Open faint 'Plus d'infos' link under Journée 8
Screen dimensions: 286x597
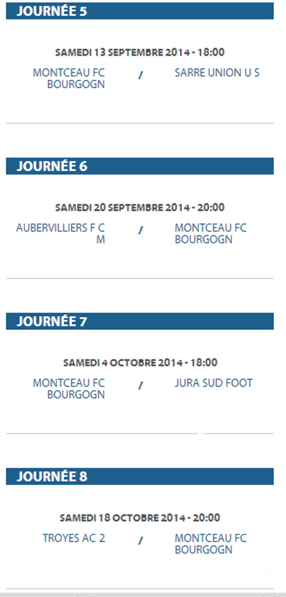(241, 572)
